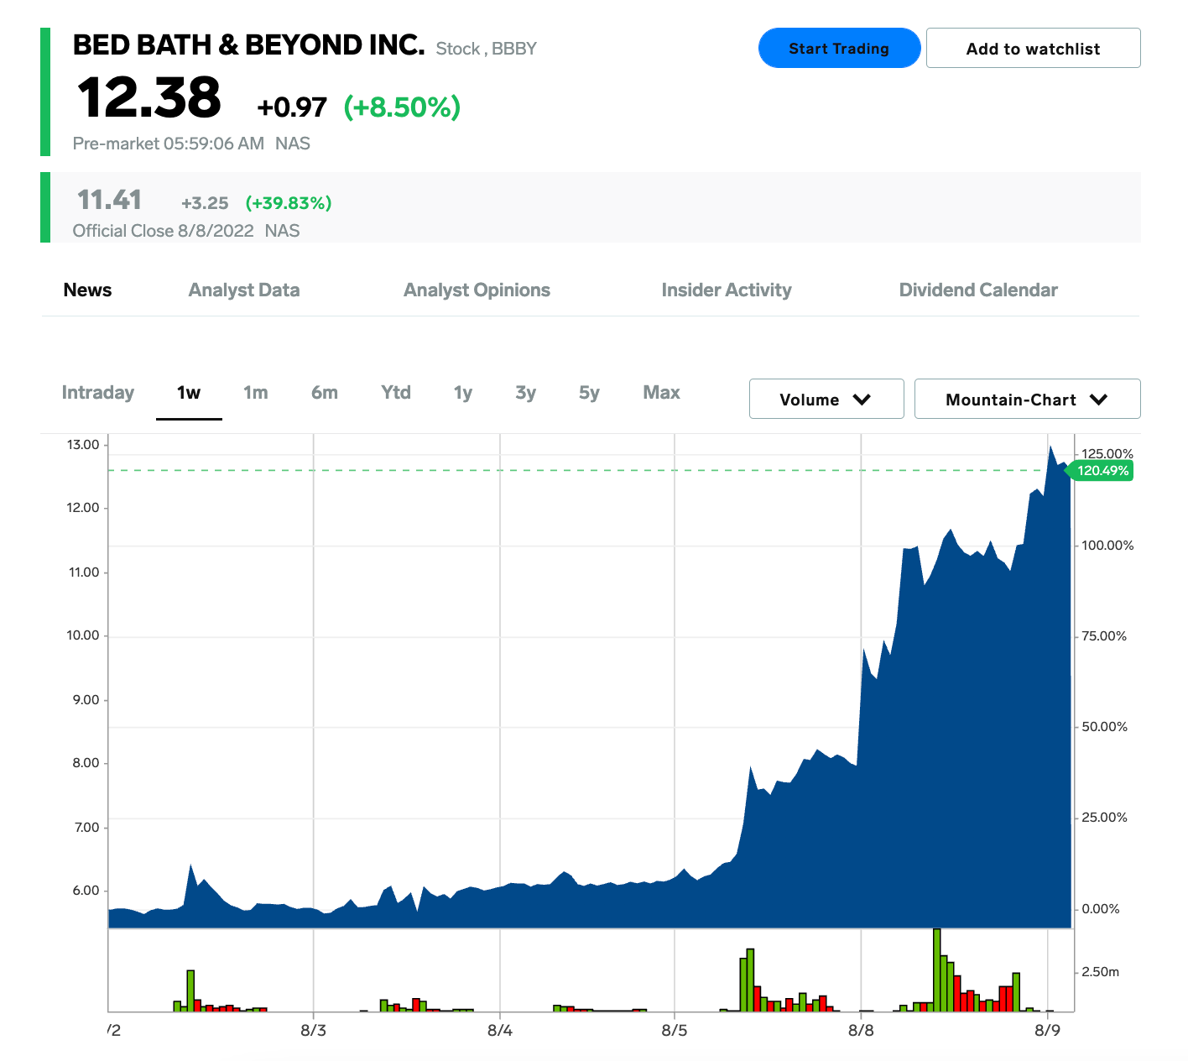Click the 25.00% percent axis label
The width and height of the screenshot is (1188, 1061).
(x=1104, y=818)
